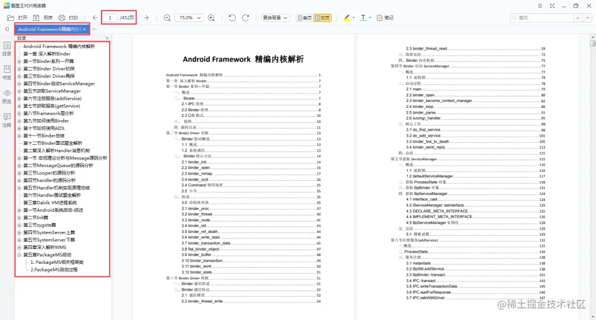Open the annotations sidebar panel
The width and height of the screenshot is (596, 320).
click(7, 120)
